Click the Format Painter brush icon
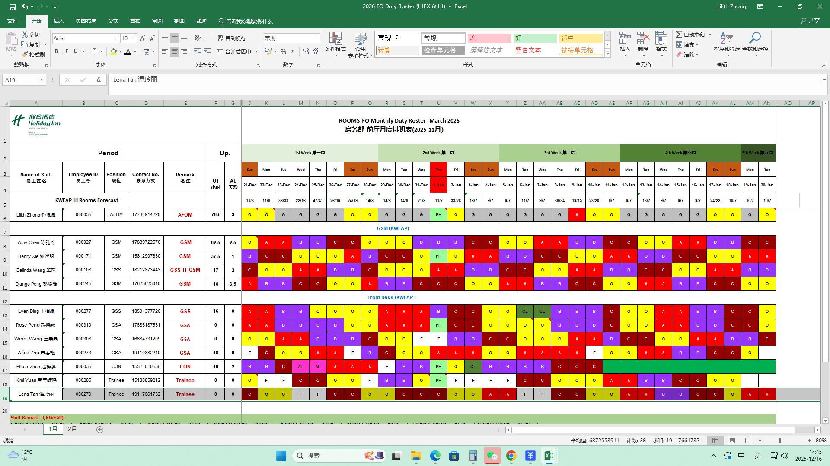Viewport: 830px width, 466px height. click(25, 54)
